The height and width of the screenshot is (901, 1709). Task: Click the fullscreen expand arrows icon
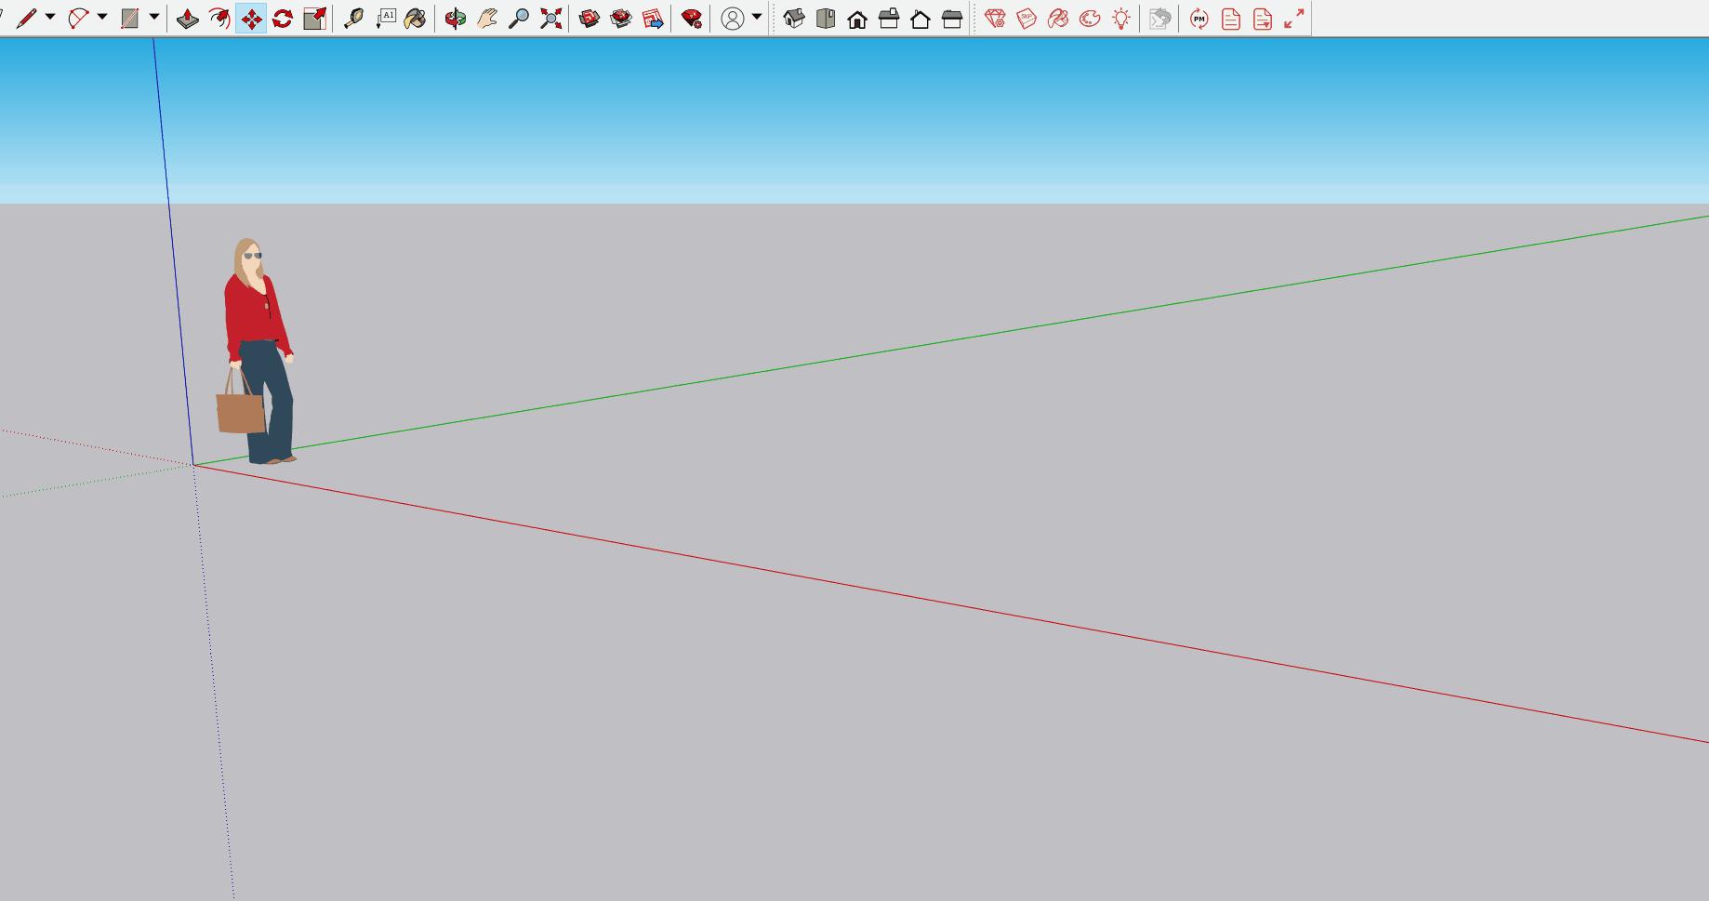[1294, 19]
